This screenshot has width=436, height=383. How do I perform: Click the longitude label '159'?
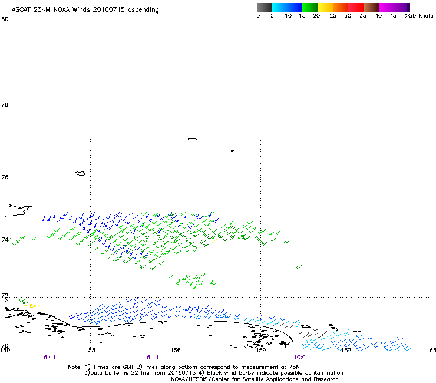click(260, 351)
